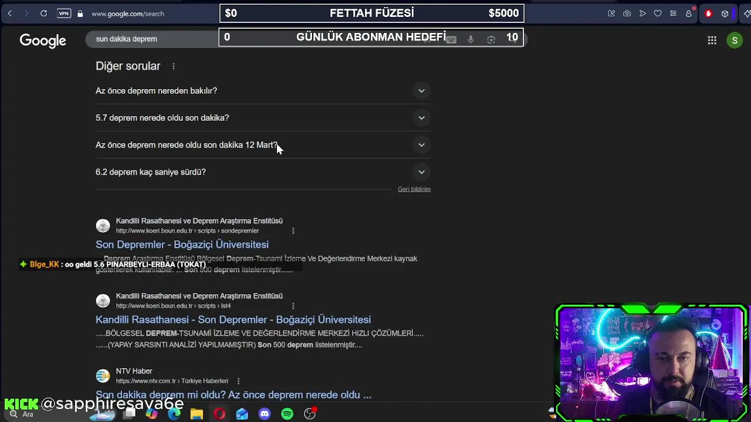Open Microsoft Copilot from the taskbar
The height and width of the screenshot is (422, 751).
[152, 414]
